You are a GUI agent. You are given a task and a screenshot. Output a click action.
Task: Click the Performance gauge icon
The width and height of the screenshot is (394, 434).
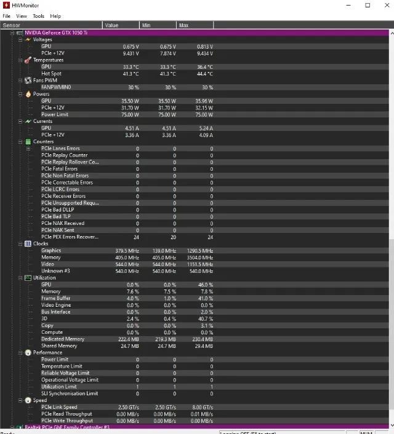28,353
